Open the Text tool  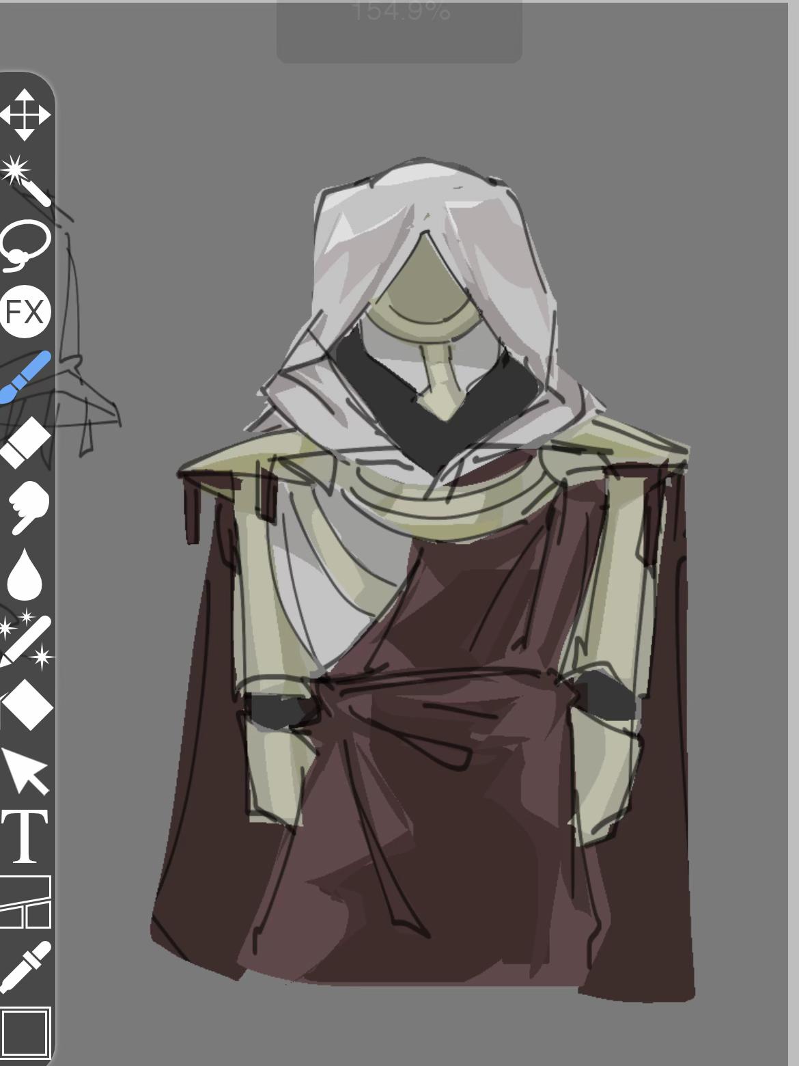(25, 836)
